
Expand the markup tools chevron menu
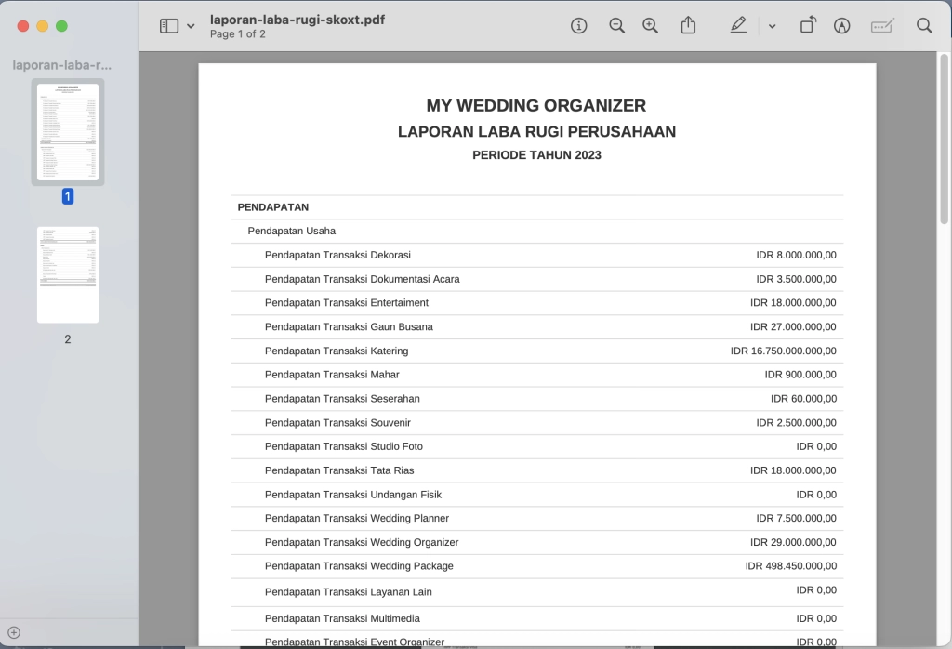[773, 25]
